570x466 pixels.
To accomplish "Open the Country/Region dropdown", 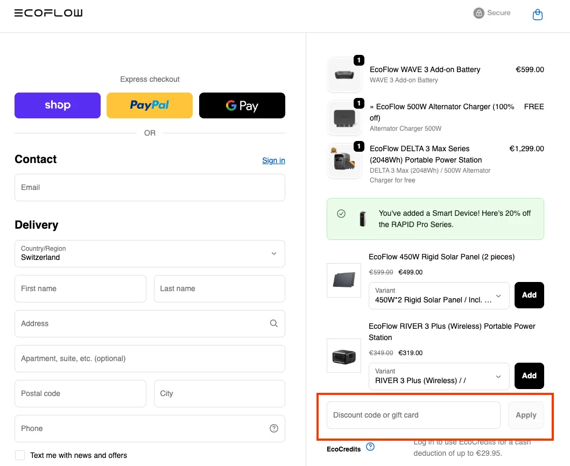I will click(150, 253).
